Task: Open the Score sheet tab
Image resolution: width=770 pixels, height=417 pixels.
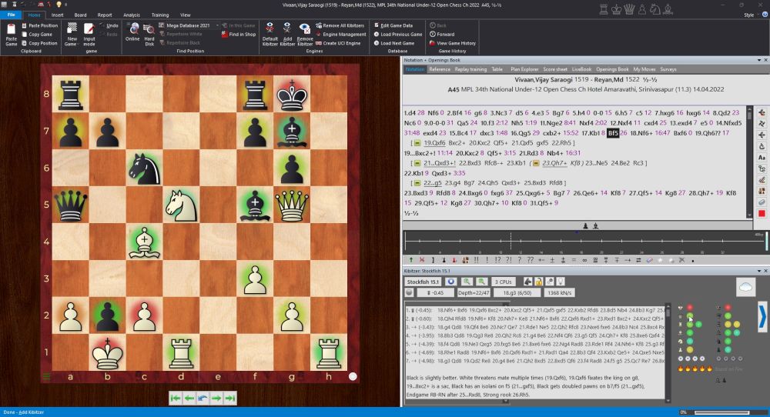Action: (x=555, y=69)
